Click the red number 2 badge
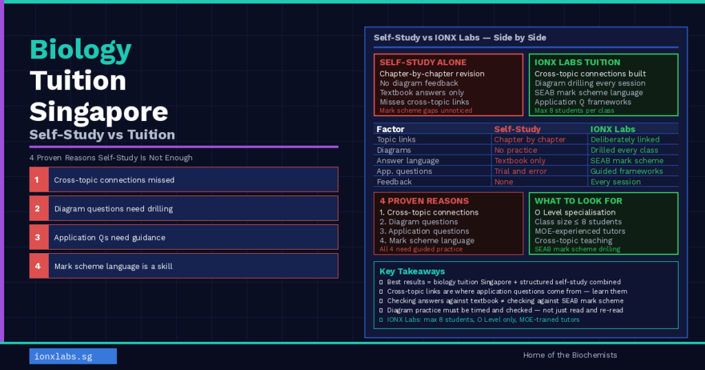Viewport: 705px width, 370px height. [39, 208]
